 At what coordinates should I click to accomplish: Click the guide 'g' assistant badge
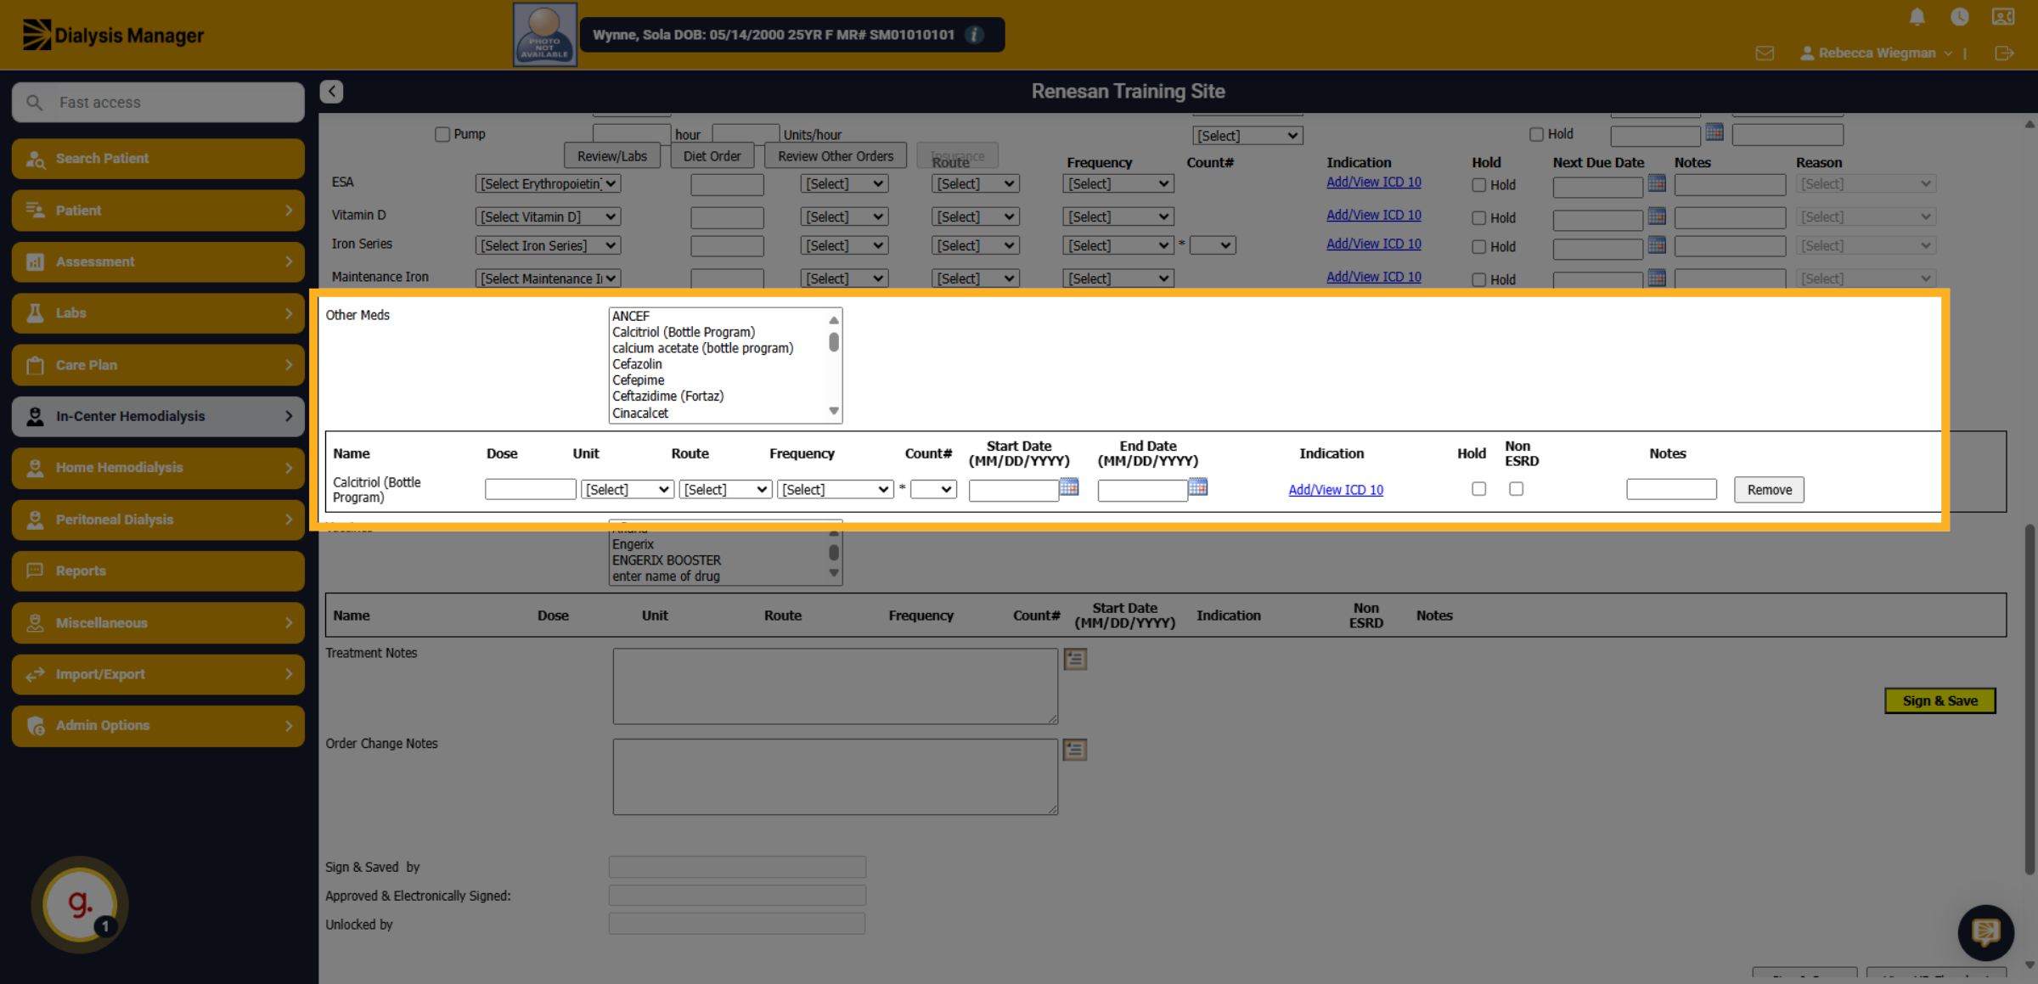(x=80, y=904)
